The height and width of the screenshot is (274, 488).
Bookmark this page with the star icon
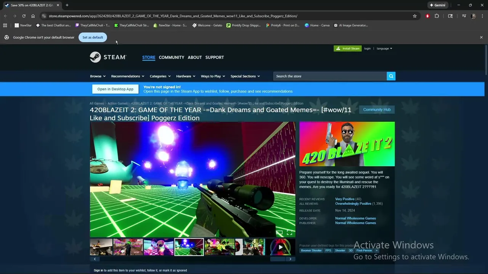pos(415,16)
